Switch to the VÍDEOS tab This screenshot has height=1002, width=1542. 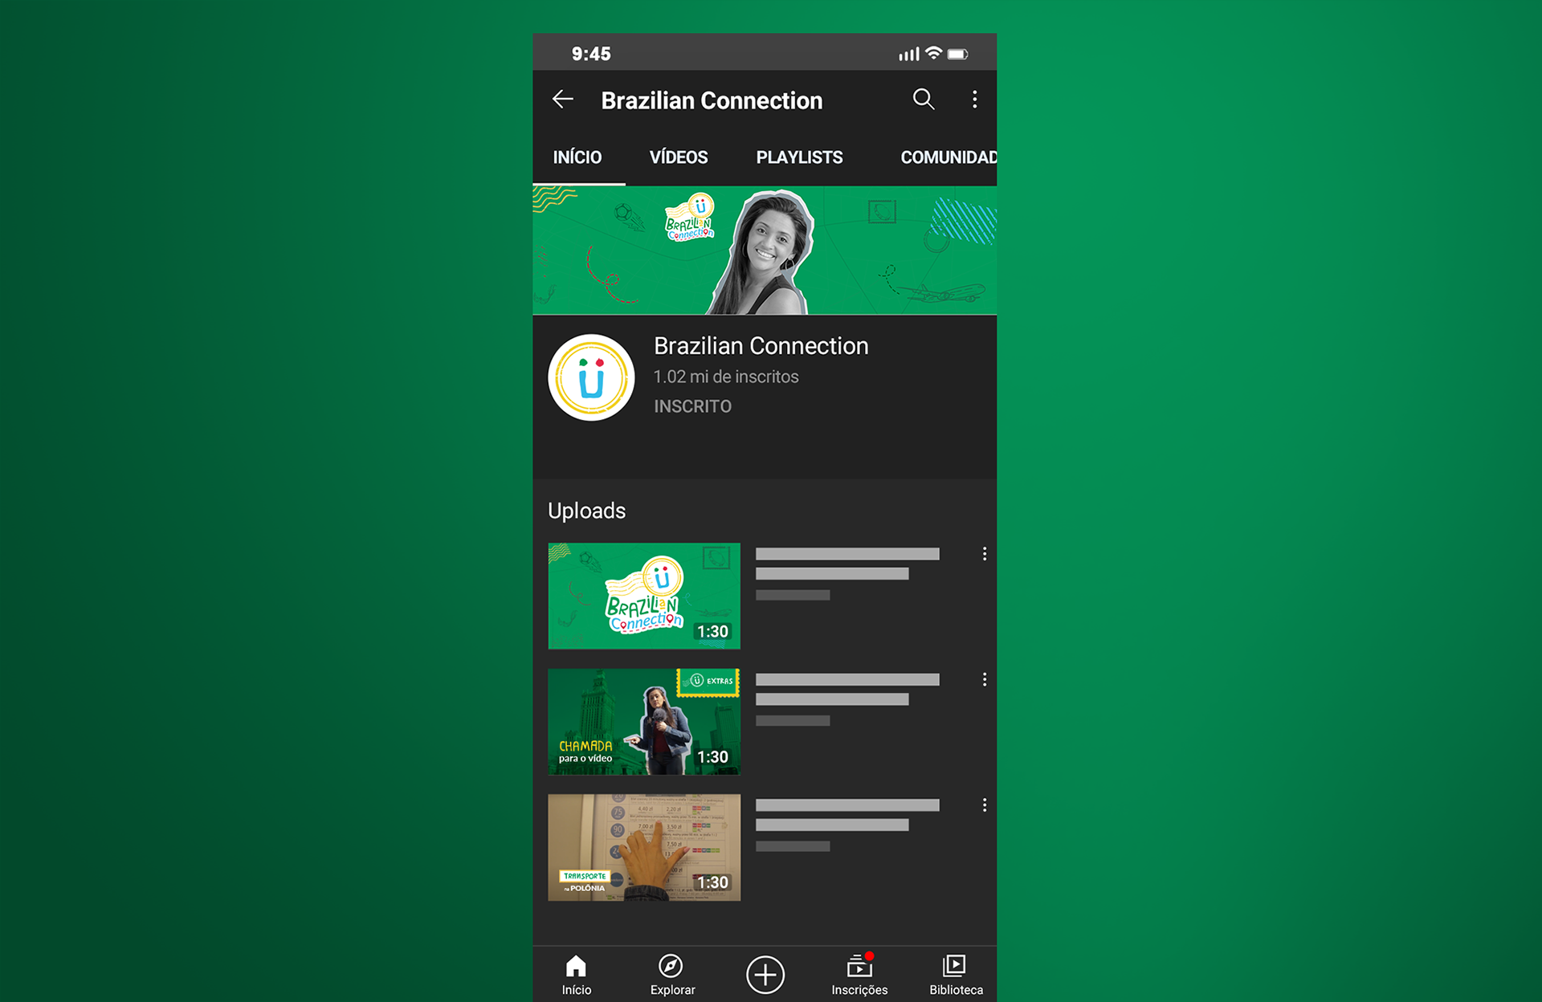click(678, 157)
